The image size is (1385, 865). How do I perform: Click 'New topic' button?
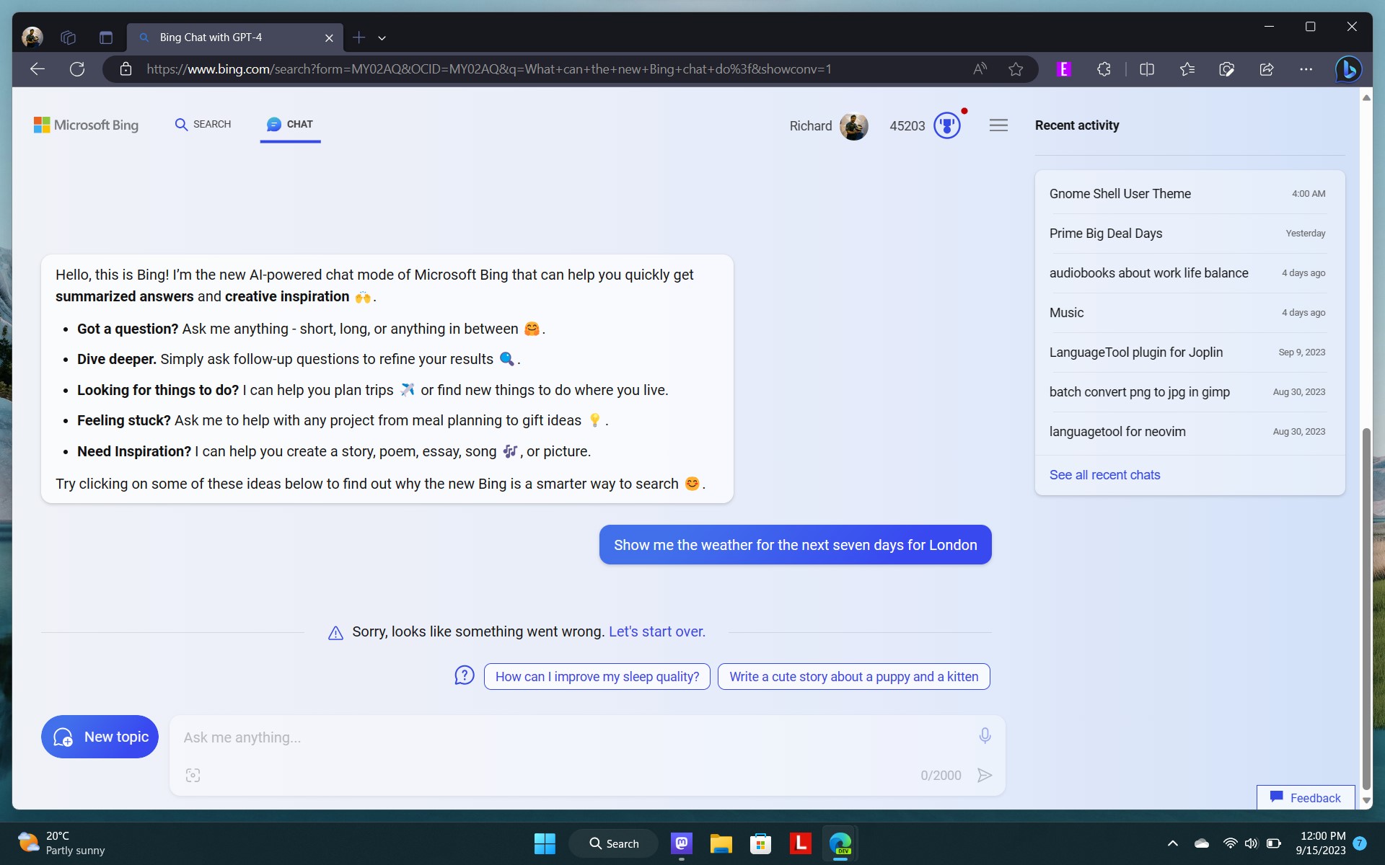point(100,737)
